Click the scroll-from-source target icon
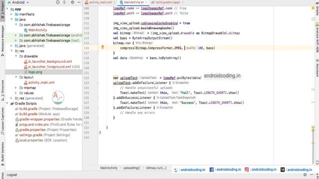 pos(58,2)
